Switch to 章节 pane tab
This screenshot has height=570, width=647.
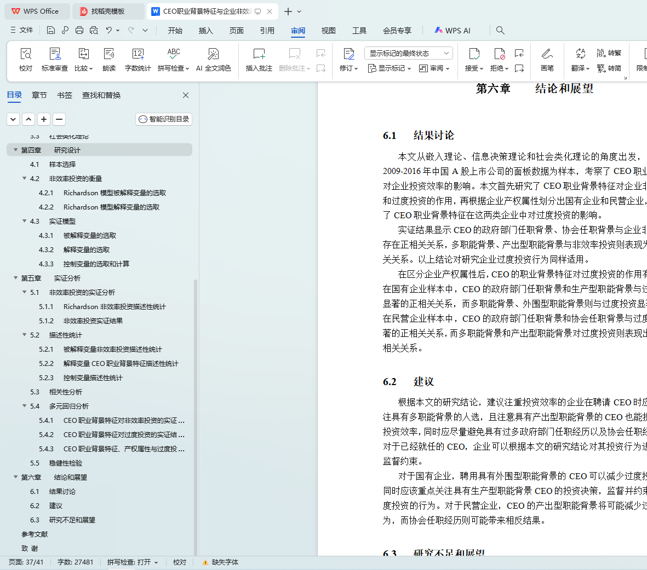tap(39, 95)
